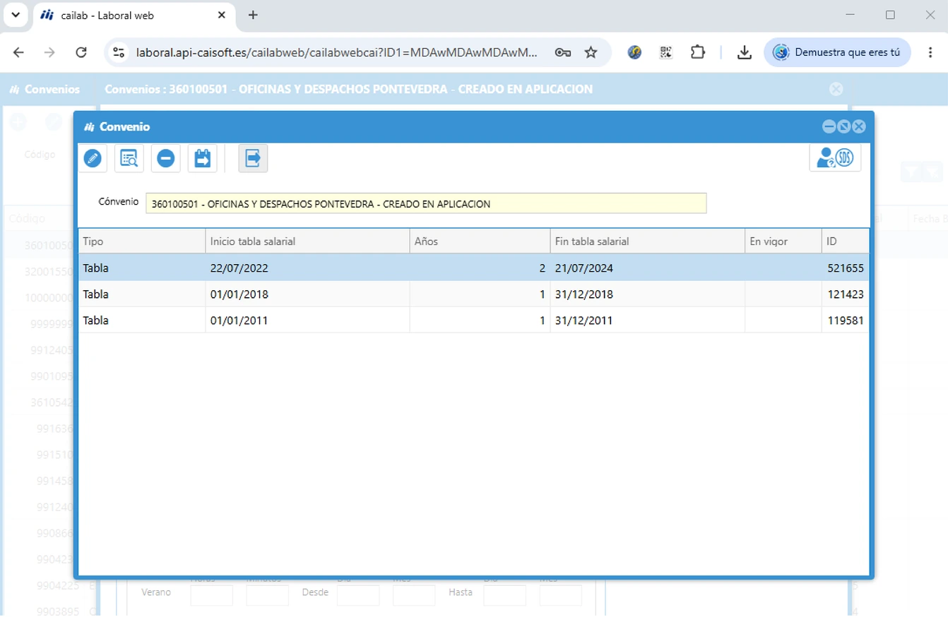Close the cailab browser tab
This screenshot has width=948, height=617.
[220, 15]
